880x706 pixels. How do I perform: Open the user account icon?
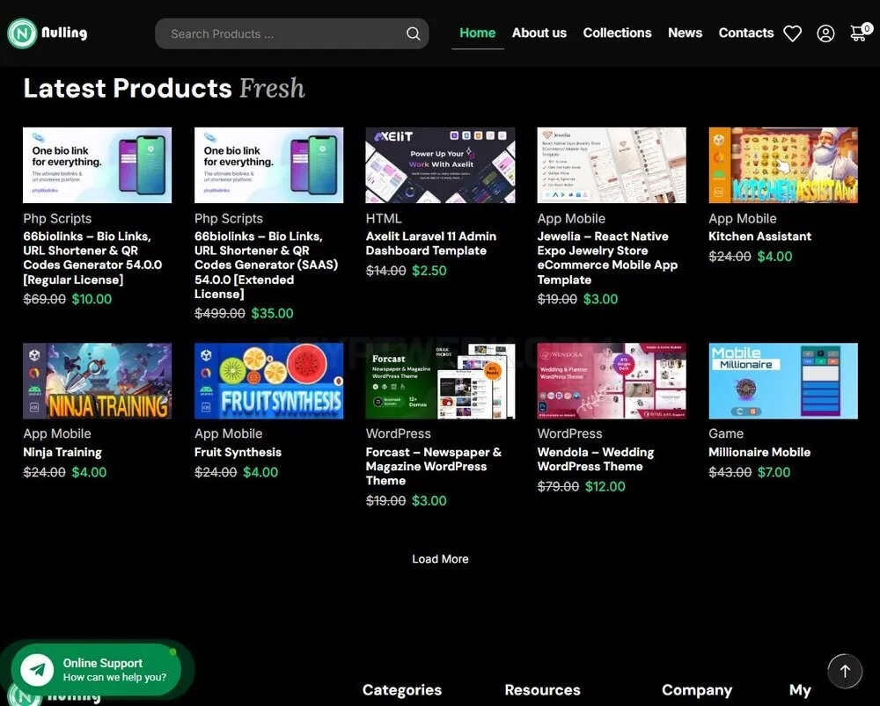[825, 33]
